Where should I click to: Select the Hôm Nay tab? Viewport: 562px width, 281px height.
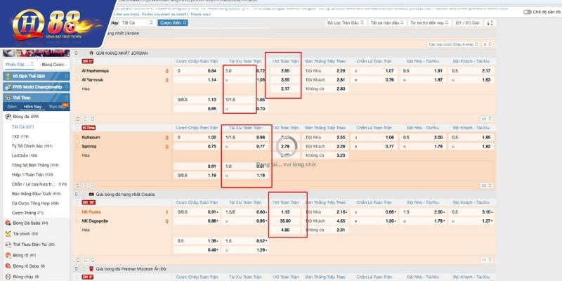tap(32, 107)
